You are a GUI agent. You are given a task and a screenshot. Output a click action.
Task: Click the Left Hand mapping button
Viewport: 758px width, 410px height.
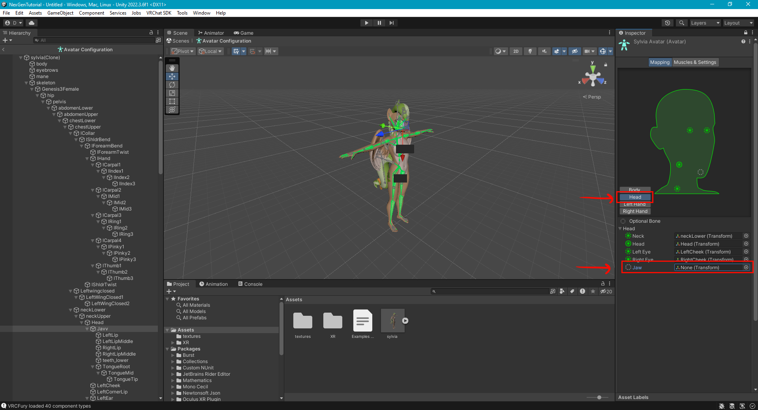(x=634, y=204)
